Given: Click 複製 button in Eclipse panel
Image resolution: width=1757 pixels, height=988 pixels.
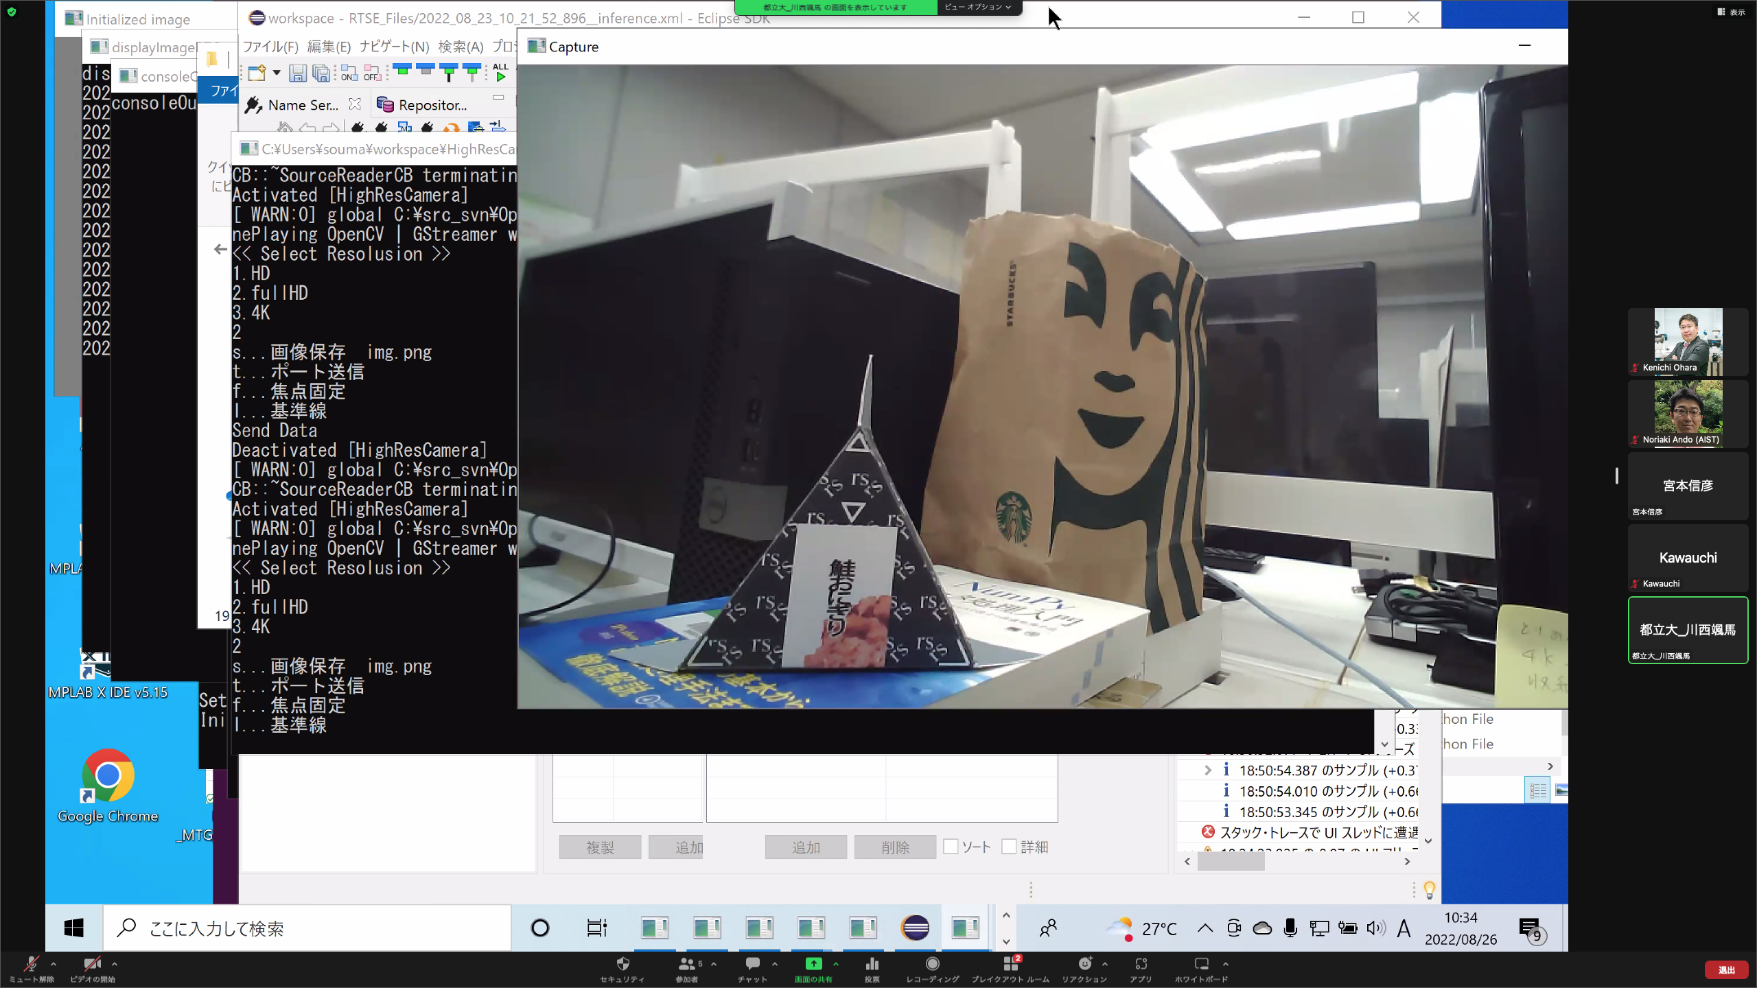Looking at the screenshot, I should (x=600, y=847).
